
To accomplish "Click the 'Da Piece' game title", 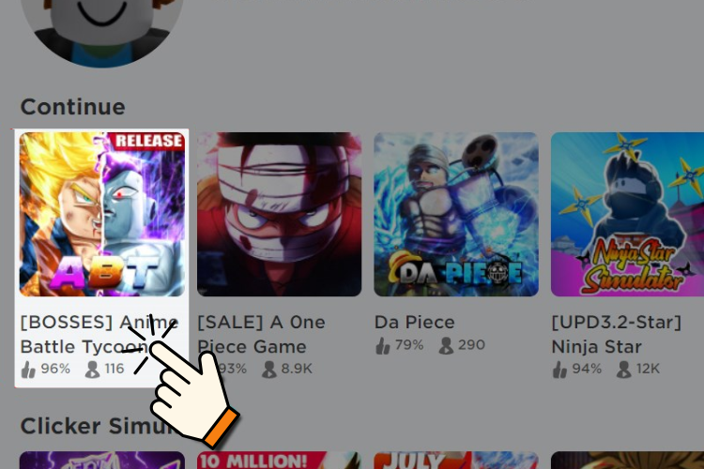I will (414, 323).
